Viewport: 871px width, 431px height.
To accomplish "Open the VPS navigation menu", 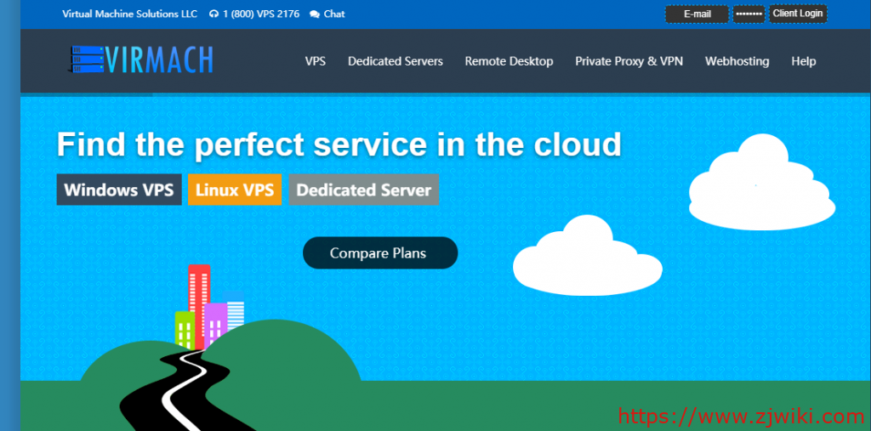I will pos(315,61).
